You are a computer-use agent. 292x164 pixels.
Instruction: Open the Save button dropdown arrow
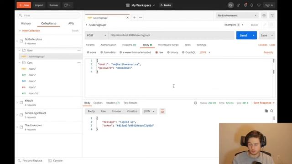click(x=272, y=36)
